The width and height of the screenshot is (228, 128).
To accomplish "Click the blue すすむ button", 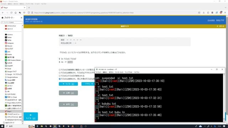I will (x=88, y=84).
